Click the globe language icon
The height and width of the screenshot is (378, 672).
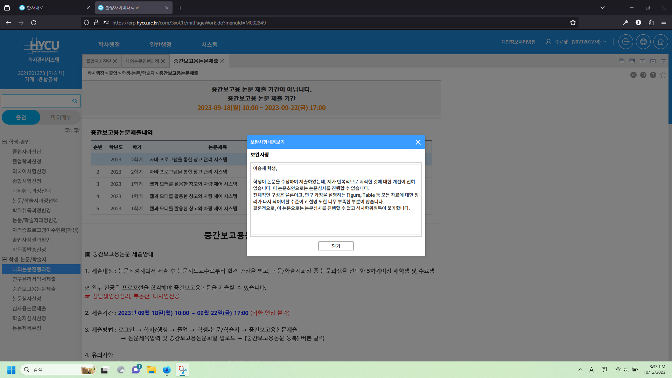[643, 42]
